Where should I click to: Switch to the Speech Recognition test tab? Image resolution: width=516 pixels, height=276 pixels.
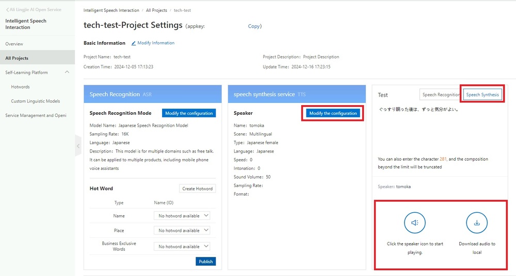tap(440, 95)
